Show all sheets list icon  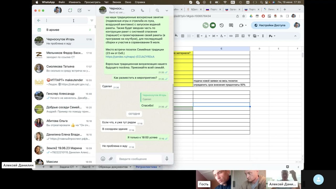pos(51,167)
